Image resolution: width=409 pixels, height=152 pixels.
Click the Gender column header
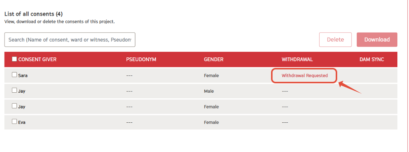[x=214, y=59]
